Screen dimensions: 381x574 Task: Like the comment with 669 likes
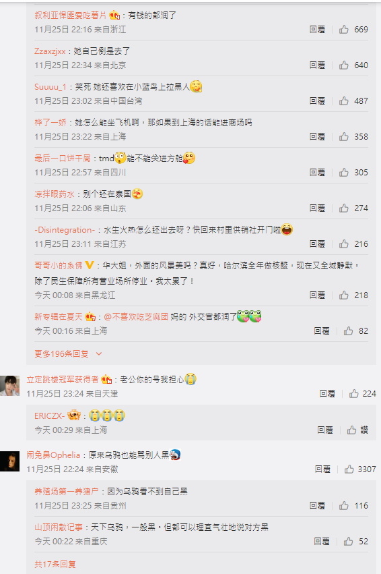[x=344, y=29]
